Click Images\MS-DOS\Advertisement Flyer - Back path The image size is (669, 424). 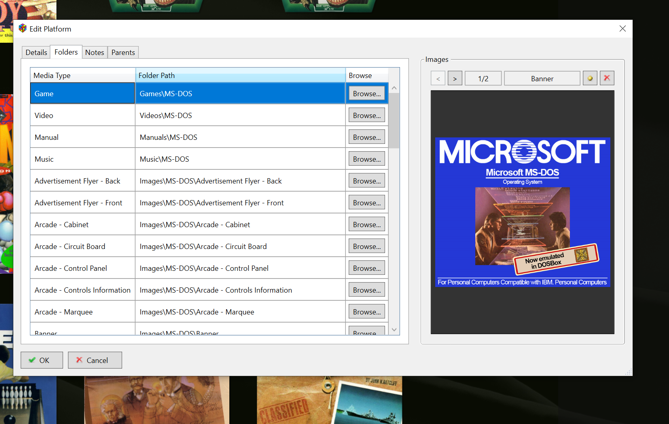[240, 181]
